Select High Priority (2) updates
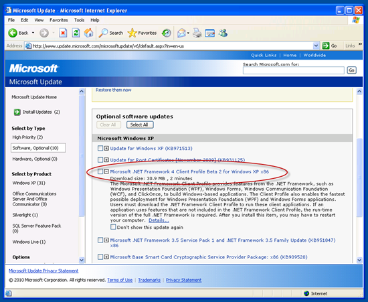368x302 pixels. click(x=27, y=137)
